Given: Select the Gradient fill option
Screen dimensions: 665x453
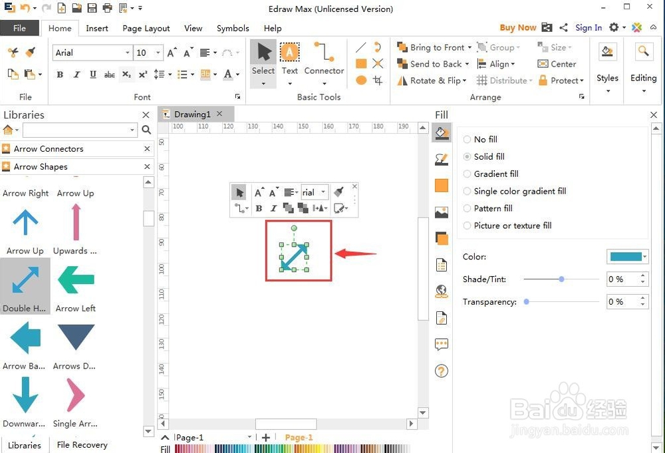Looking at the screenshot, I should pyautogui.click(x=491, y=174).
